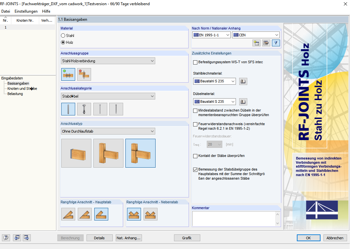
Task: Click the Knoten Nr. column header
Action: point(25,20)
